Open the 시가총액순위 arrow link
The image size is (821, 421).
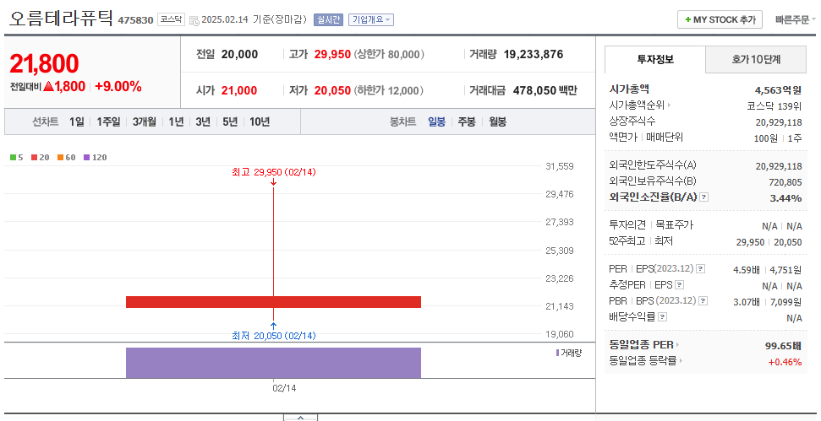click(669, 105)
